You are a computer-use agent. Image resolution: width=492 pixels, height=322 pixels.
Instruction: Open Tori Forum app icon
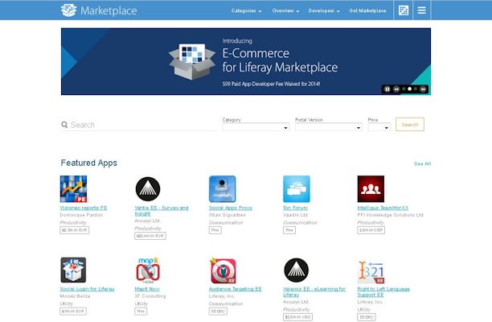(297, 189)
